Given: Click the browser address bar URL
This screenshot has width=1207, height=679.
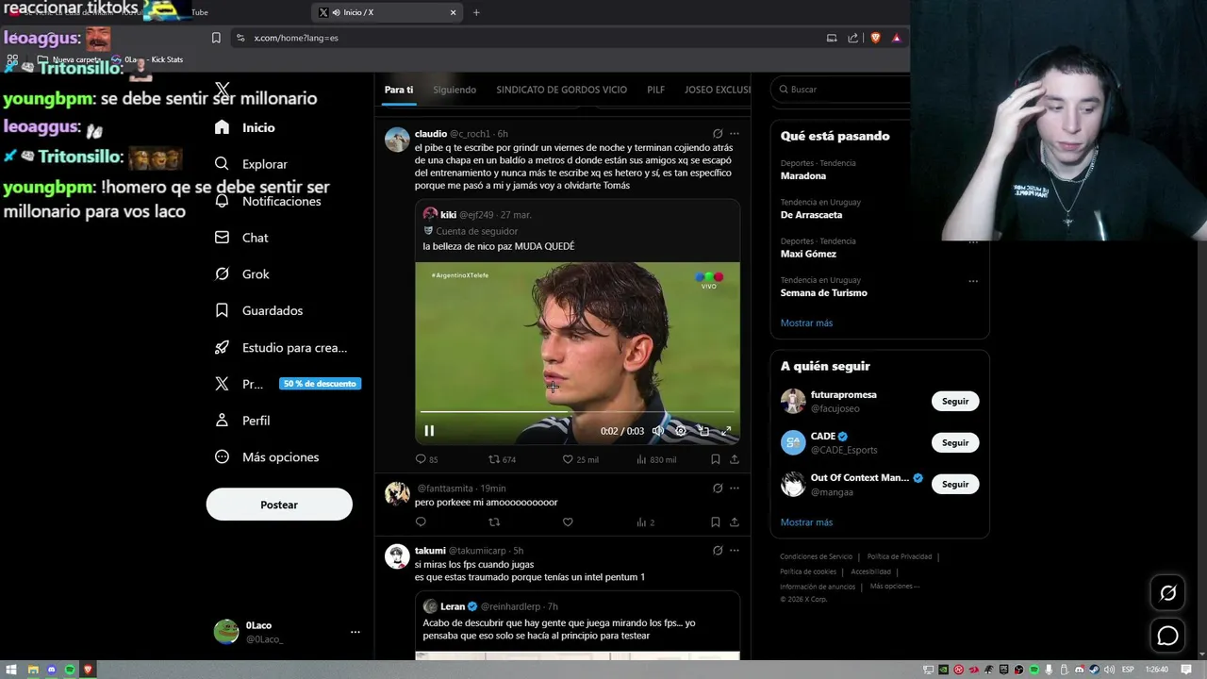Looking at the screenshot, I should [296, 38].
